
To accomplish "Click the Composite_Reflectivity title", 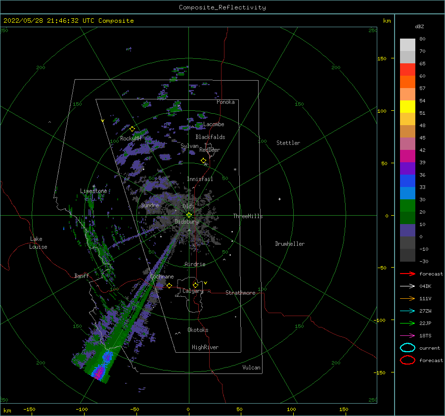I will coord(222,7).
